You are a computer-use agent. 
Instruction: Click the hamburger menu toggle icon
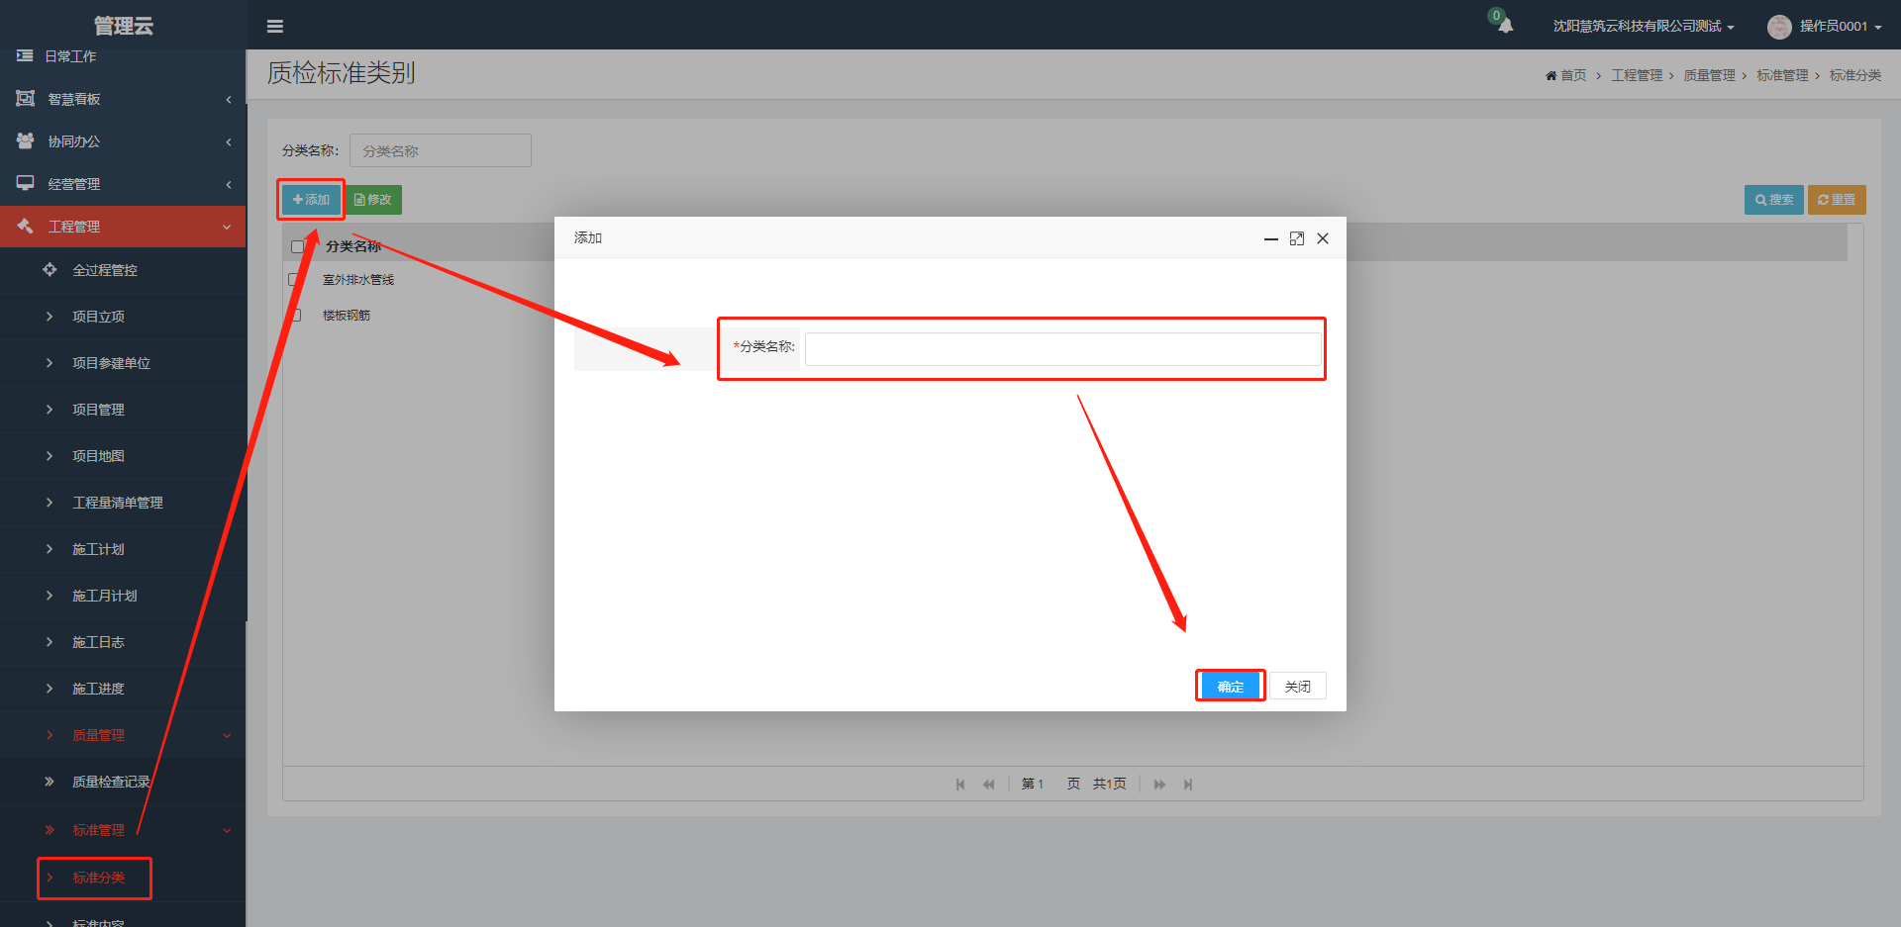(x=275, y=27)
